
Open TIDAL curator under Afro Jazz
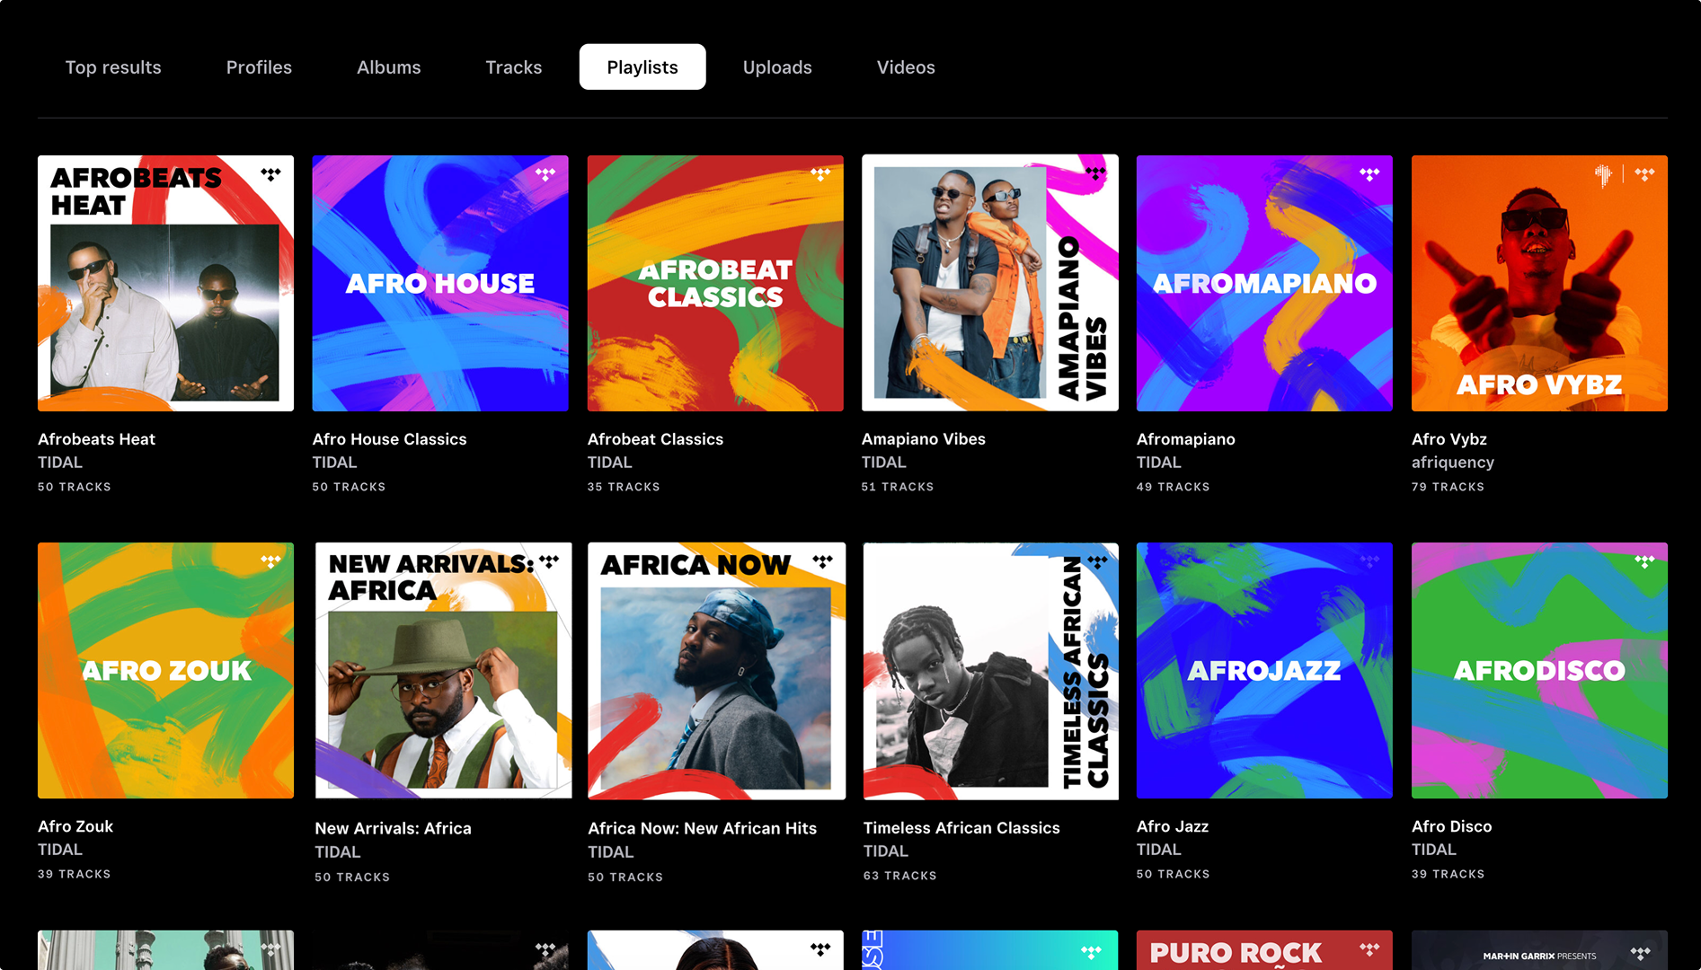(1158, 850)
